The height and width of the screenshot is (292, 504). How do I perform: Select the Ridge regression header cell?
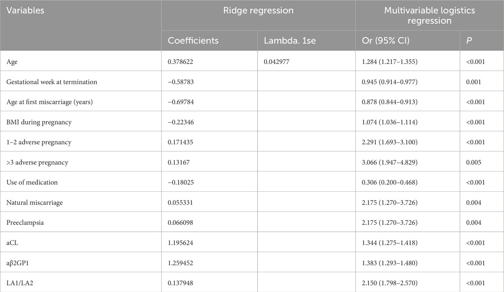pyautogui.click(x=258, y=11)
